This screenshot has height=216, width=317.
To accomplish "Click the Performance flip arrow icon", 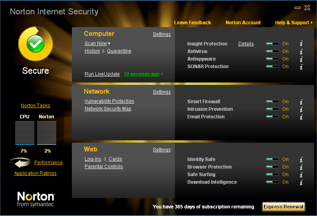I will point(20,163).
